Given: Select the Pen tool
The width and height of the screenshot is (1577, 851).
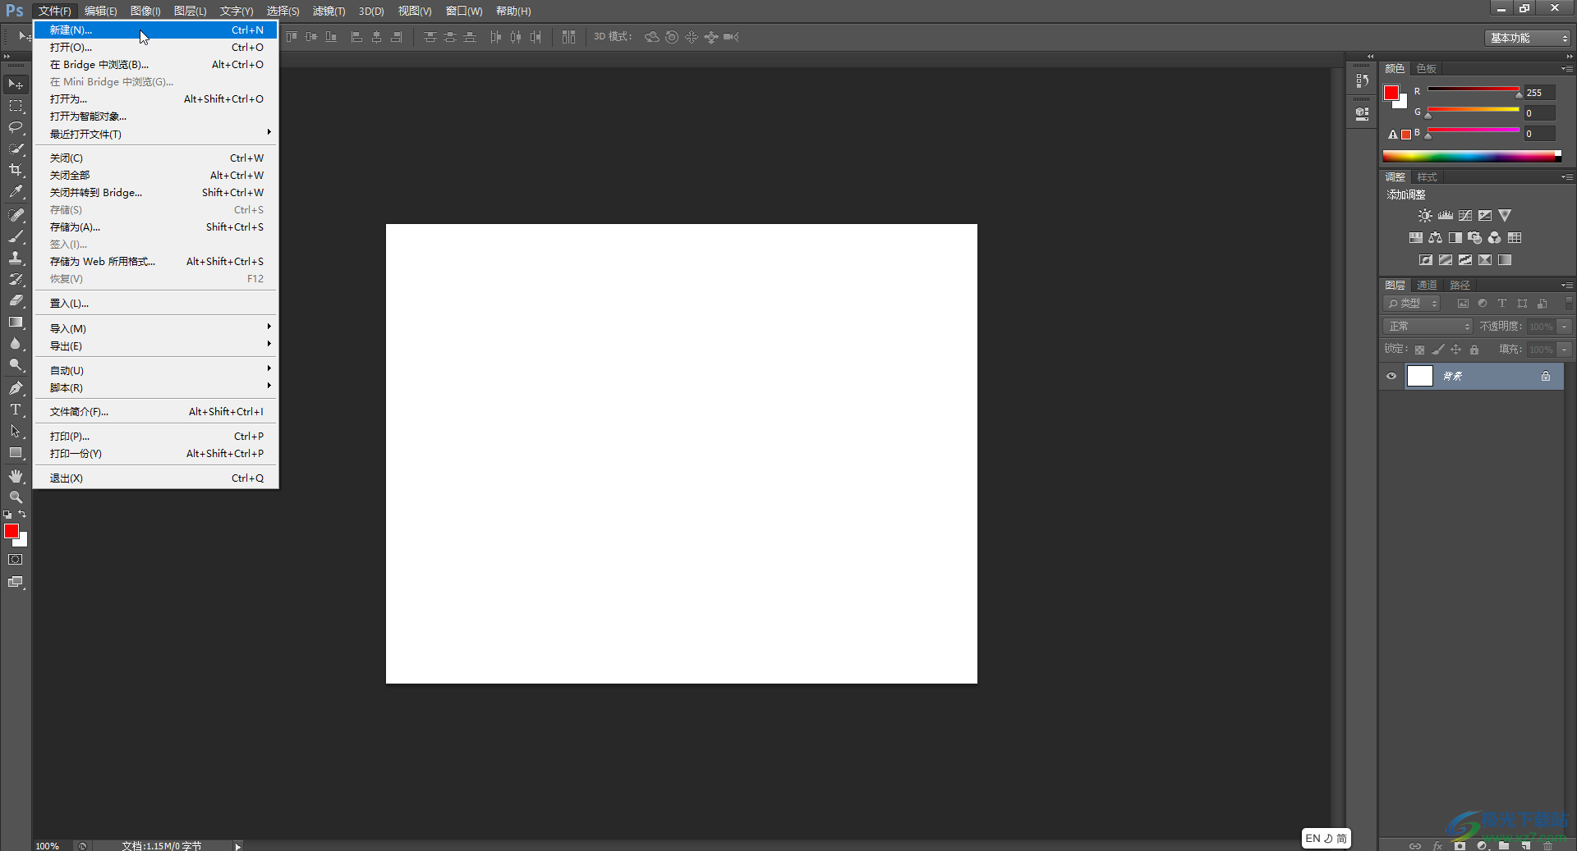Looking at the screenshot, I should pyautogui.click(x=16, y=388).
